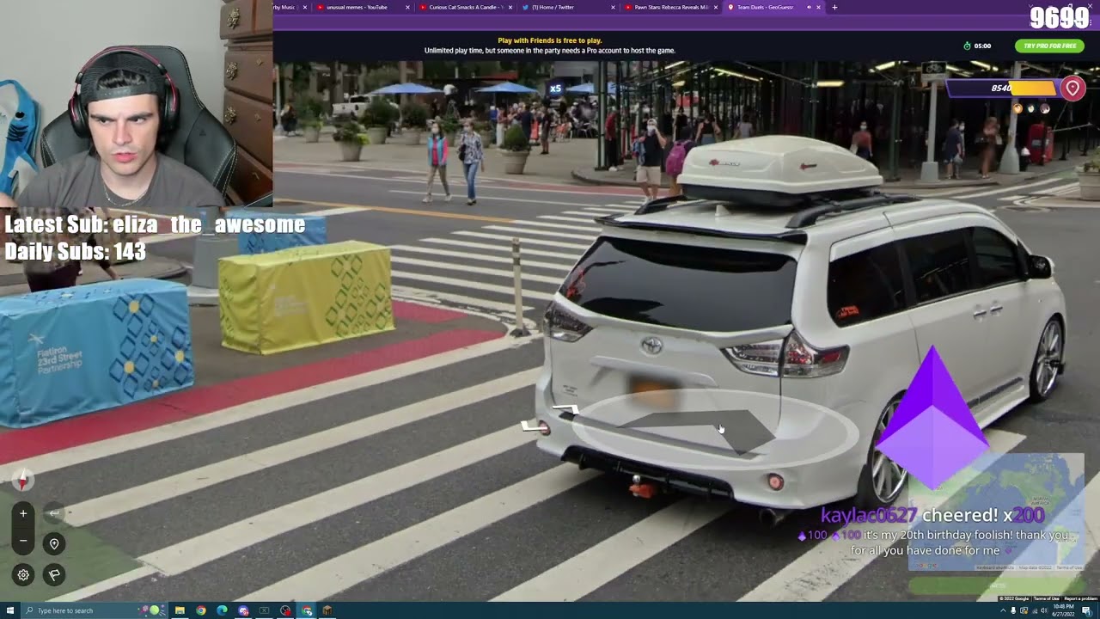Open the Discord icon on the taskbar
The image size is (1100, 619).
click(243, 610)
